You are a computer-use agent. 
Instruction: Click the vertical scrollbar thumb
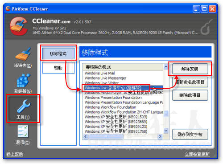[x=166, y=114]
